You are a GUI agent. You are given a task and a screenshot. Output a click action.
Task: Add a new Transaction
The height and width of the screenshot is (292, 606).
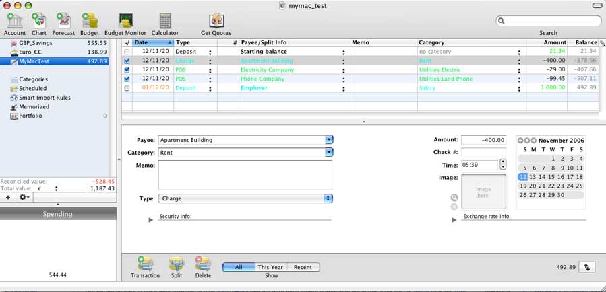[x=145, y=264]
